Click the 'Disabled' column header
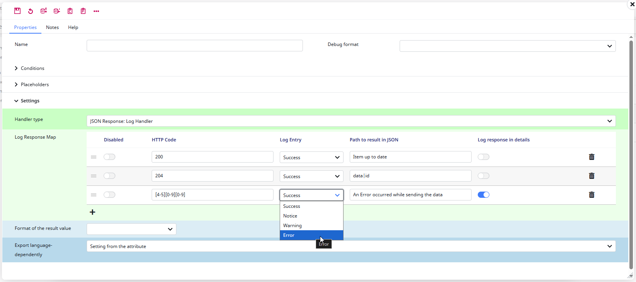 click(114, 140)
